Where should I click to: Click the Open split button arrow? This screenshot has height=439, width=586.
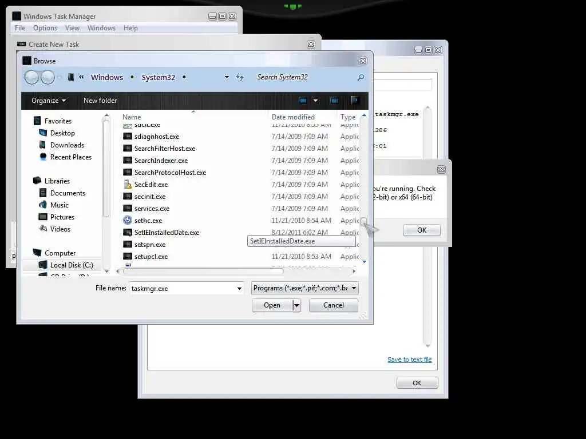[x=297, y=305]
